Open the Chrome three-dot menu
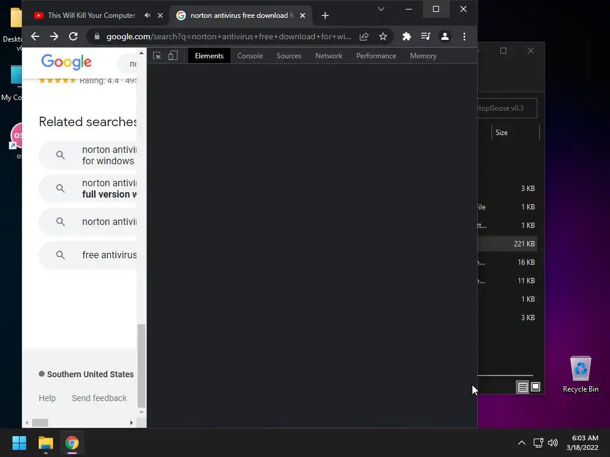The image size is (610, 457). pos(464,36)
